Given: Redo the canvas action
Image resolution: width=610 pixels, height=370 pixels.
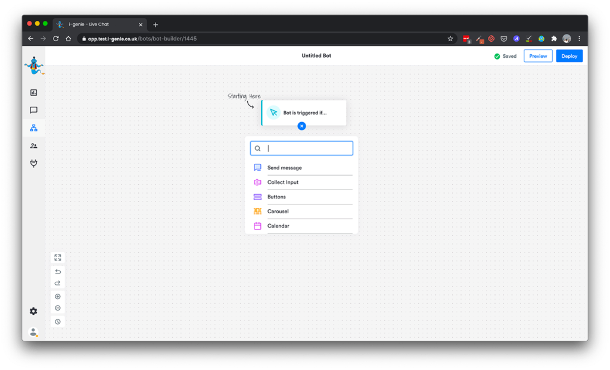Looking at the screenshot, I should click(58, 283).
